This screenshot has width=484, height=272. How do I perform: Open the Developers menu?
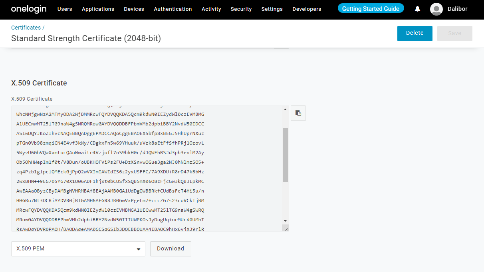pos(307,9)
